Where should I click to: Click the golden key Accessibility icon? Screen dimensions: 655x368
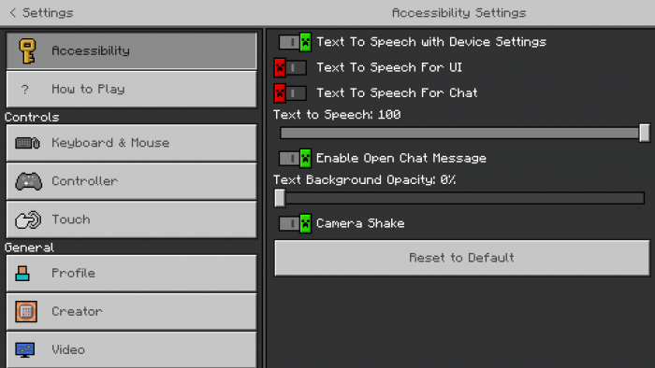(27, 50)
